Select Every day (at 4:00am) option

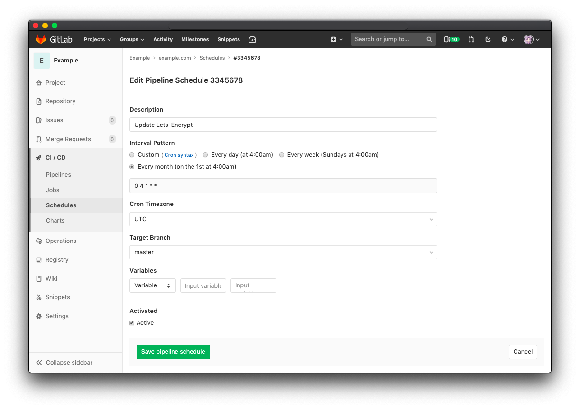(205, 155)
